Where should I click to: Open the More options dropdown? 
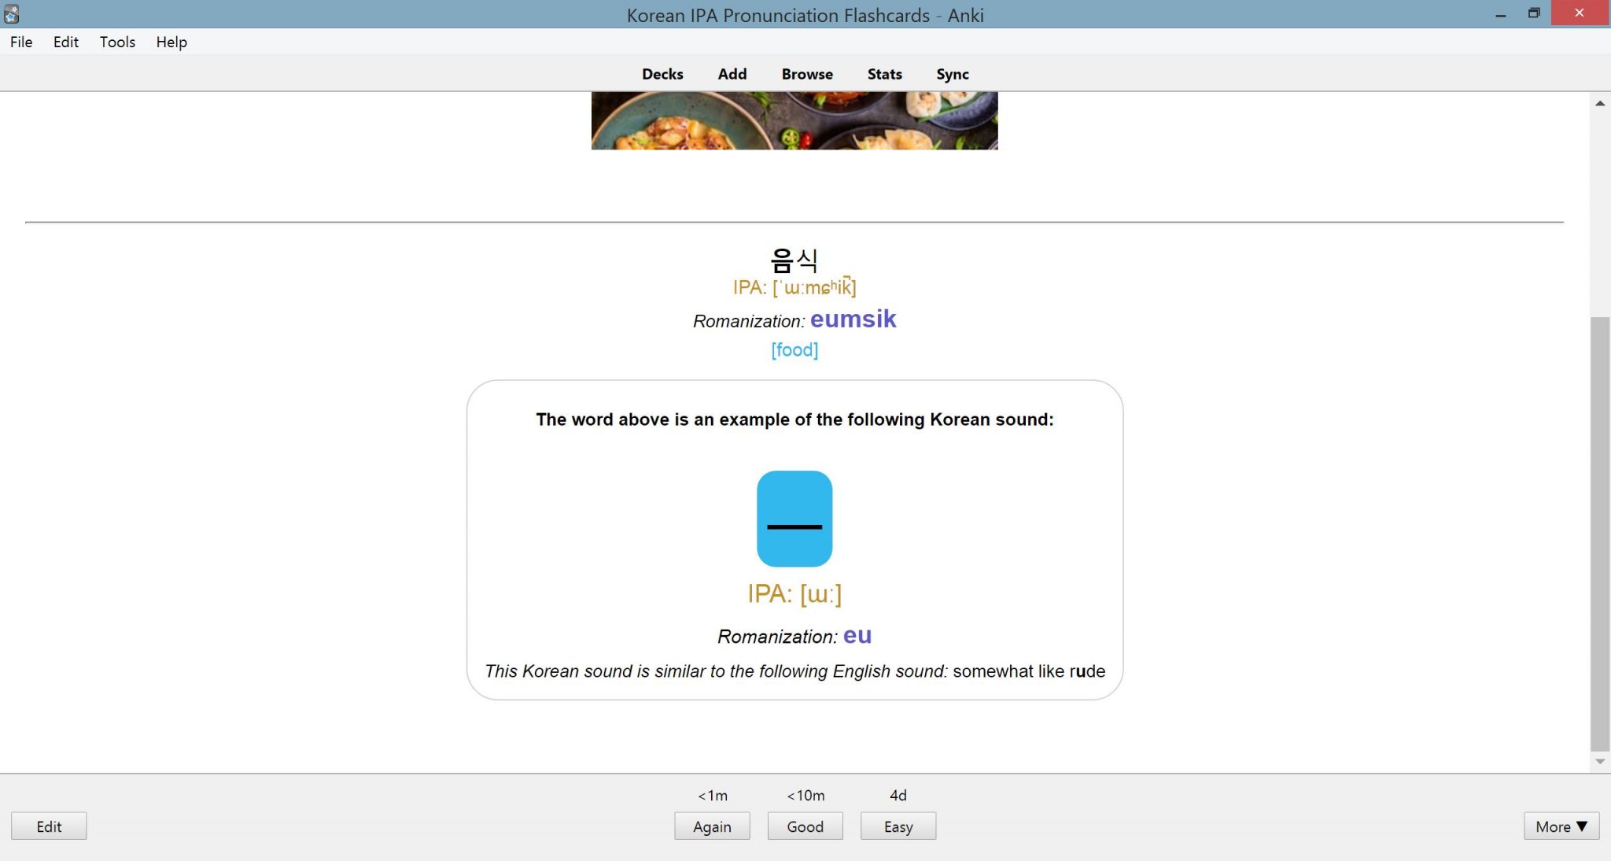(1561, 826)
